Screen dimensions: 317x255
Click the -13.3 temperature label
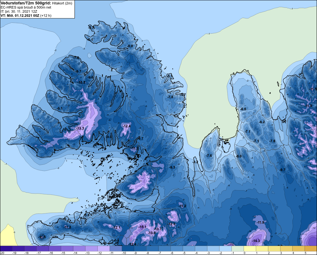[x=80, y=128]
